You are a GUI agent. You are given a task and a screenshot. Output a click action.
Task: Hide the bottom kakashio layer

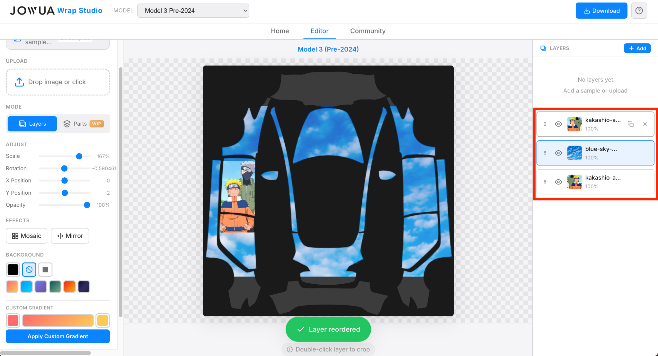point(558,182)
